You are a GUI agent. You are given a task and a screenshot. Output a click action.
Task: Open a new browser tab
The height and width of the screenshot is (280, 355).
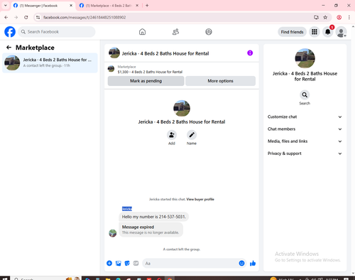coord(147,6)
